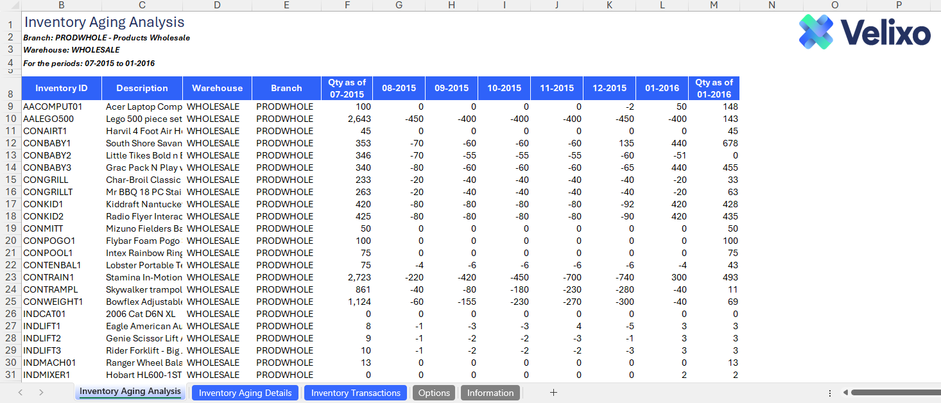Click the Velixo logo image
The image size is (941, 403).
click(864, 32)
